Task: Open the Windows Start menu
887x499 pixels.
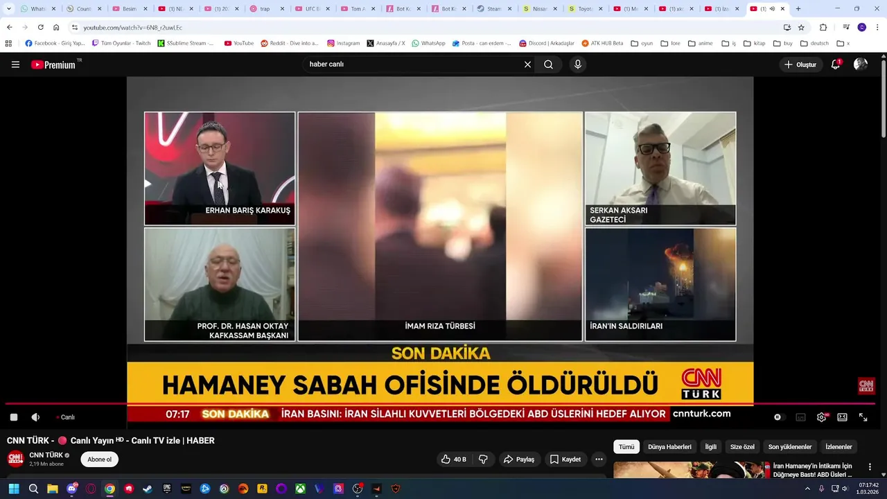Action: pyautogui.click(x=14, y=489)
